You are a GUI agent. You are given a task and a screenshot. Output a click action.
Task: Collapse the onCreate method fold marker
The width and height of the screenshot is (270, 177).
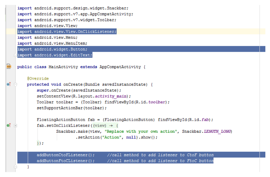tap(15, 84)
